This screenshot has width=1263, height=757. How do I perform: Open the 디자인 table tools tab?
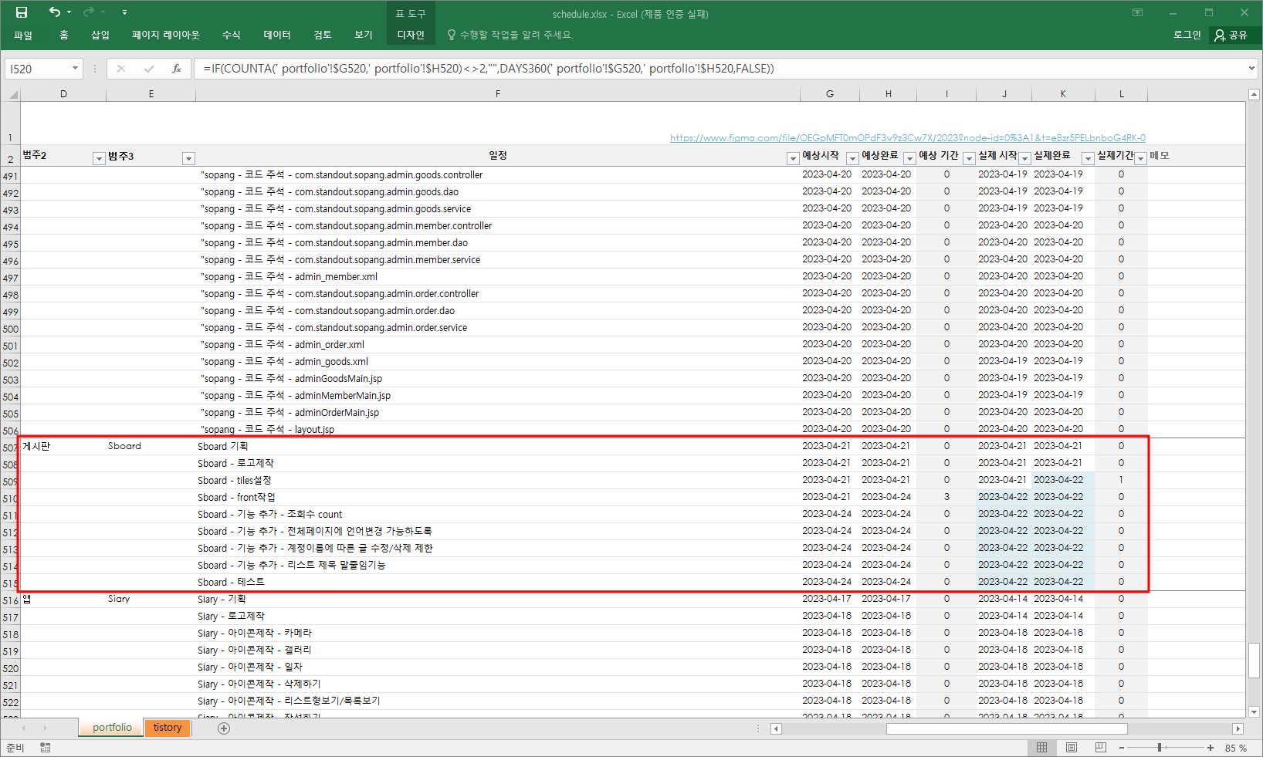[411, 35]
